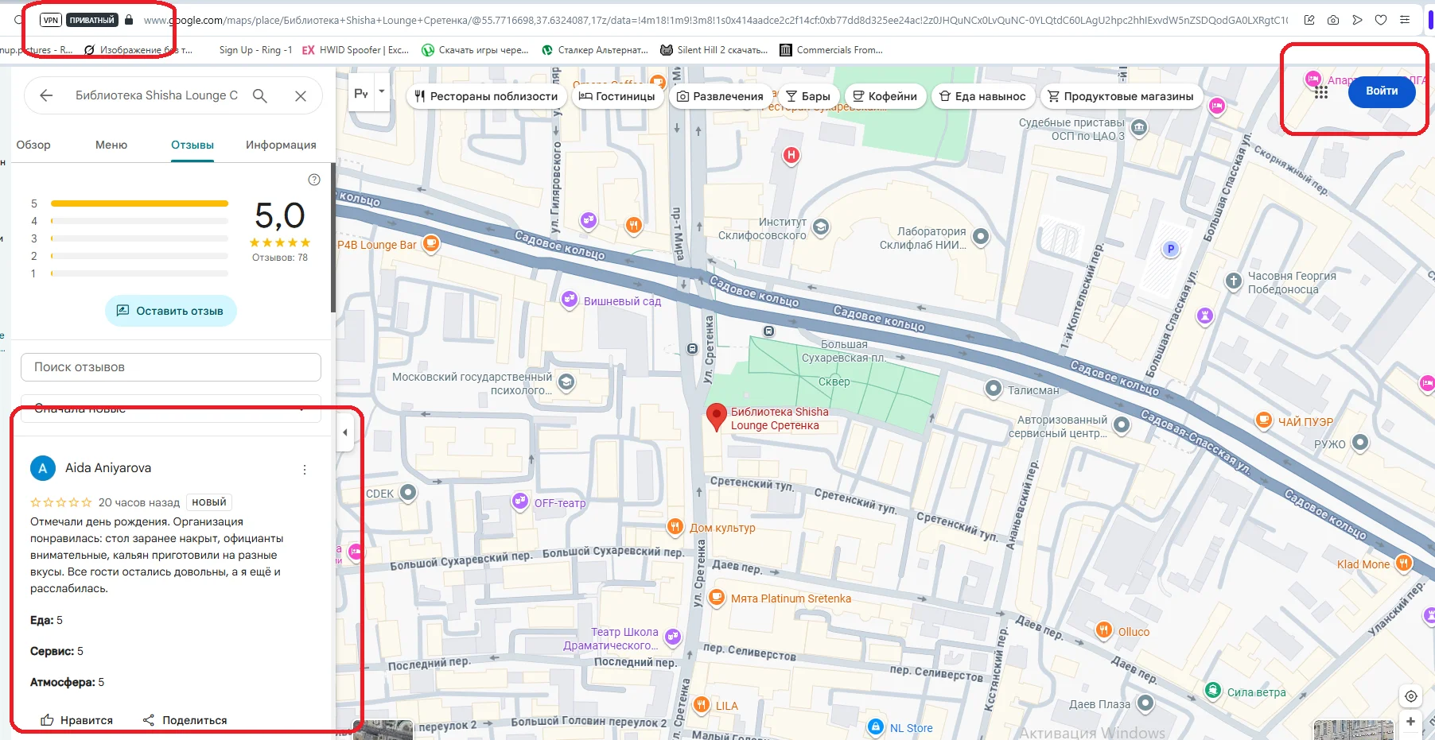Click the Часовня Георгия Победоносца marker

(1233, 281)
